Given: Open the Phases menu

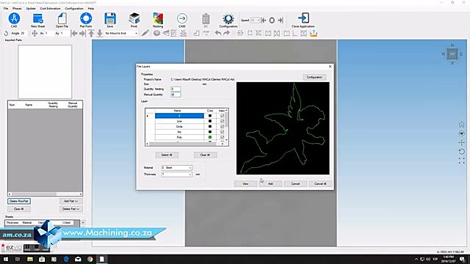Looking at the screenshot, I should tap(17, 8).
